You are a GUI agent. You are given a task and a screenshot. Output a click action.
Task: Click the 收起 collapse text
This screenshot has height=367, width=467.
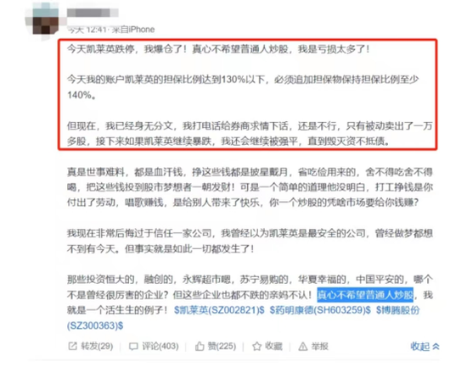point(420,346)
